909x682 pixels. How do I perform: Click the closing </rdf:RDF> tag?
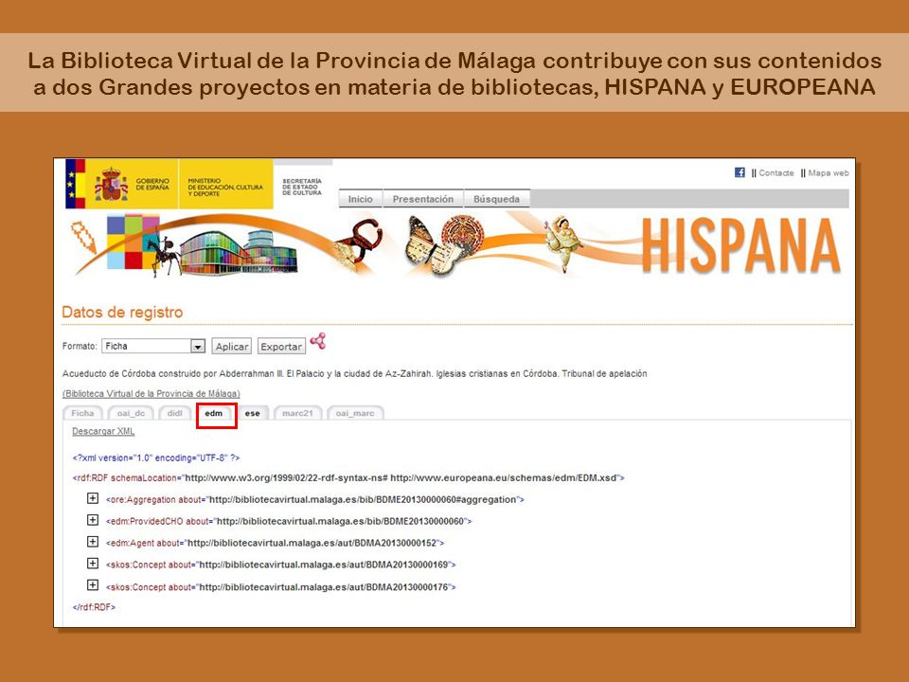[x=94, y=607]
